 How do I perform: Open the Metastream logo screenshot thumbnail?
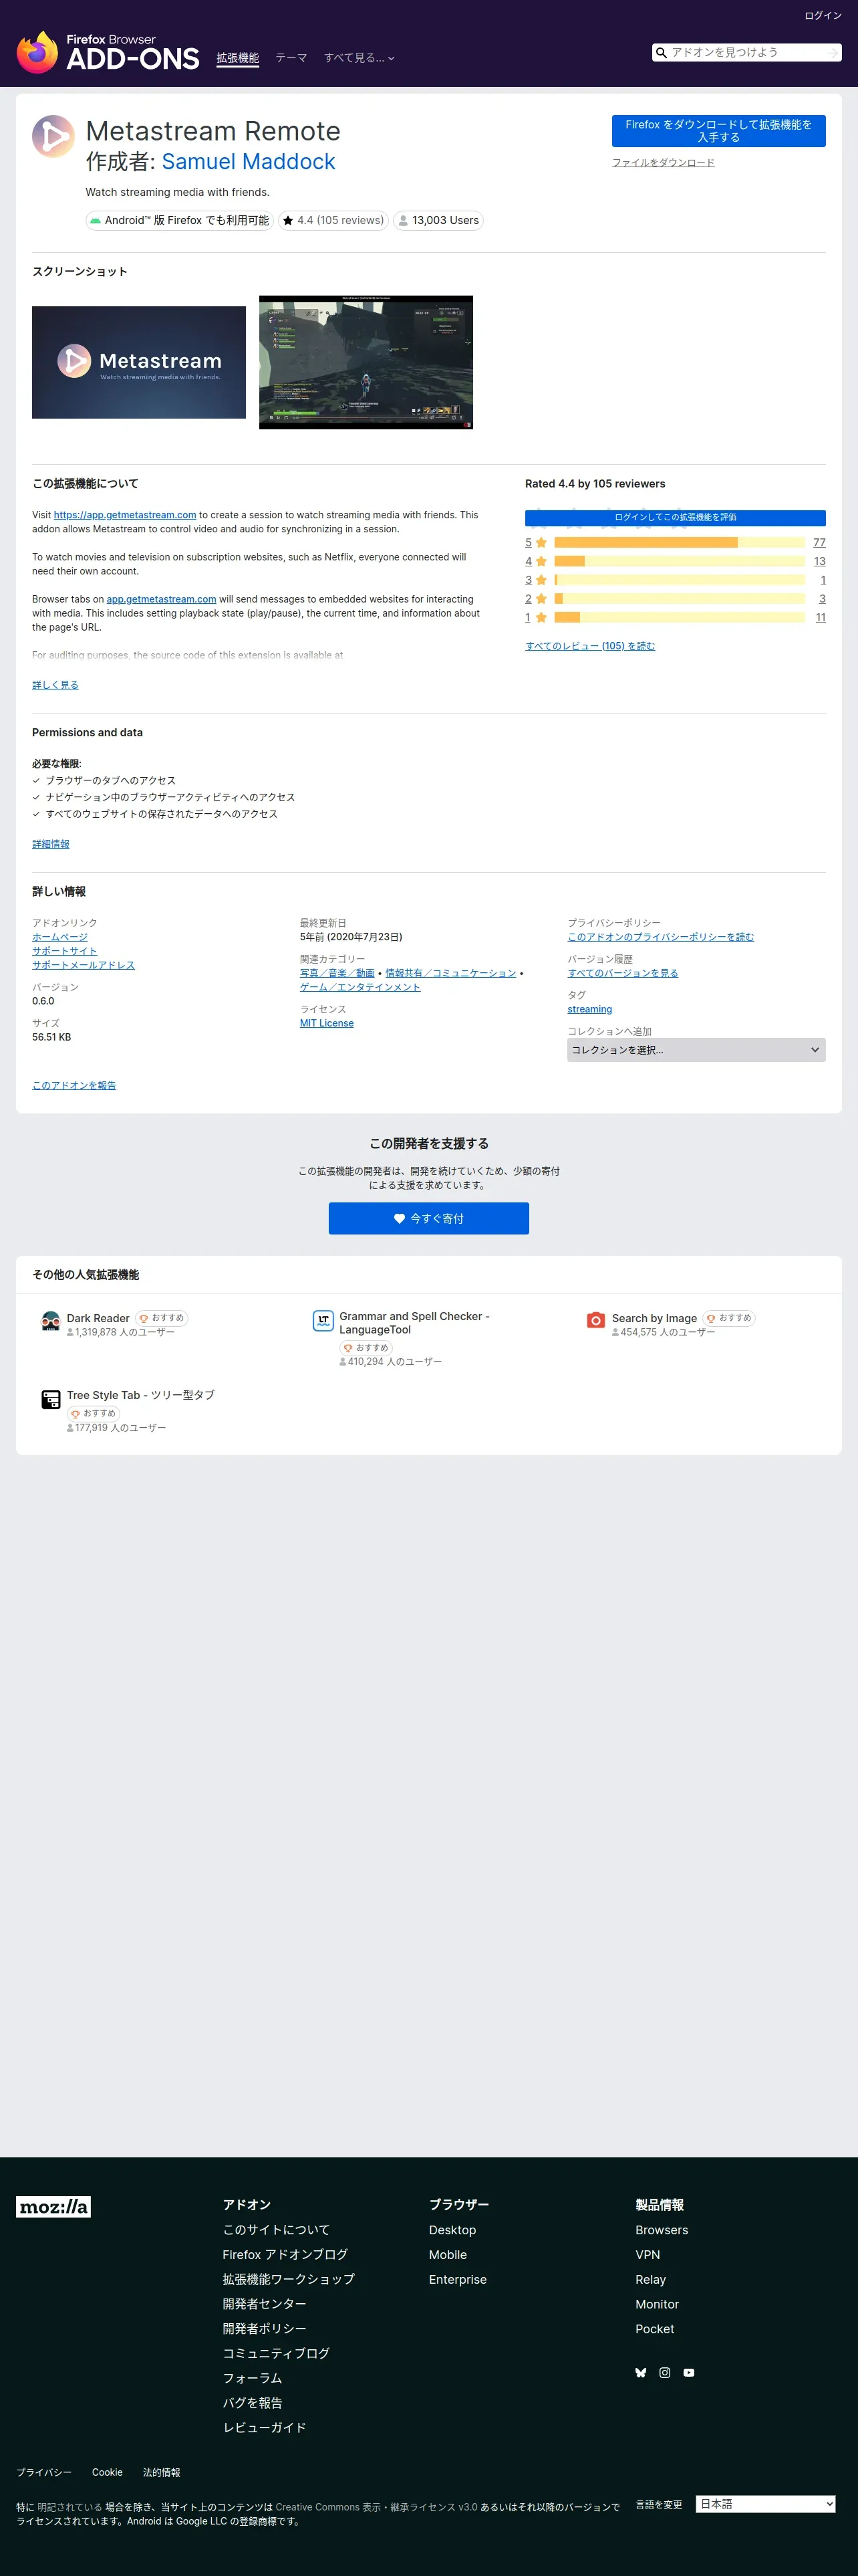[x=139, y=362]
